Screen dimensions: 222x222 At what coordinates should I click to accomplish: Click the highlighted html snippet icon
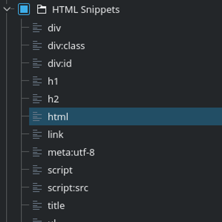(37, 117)
